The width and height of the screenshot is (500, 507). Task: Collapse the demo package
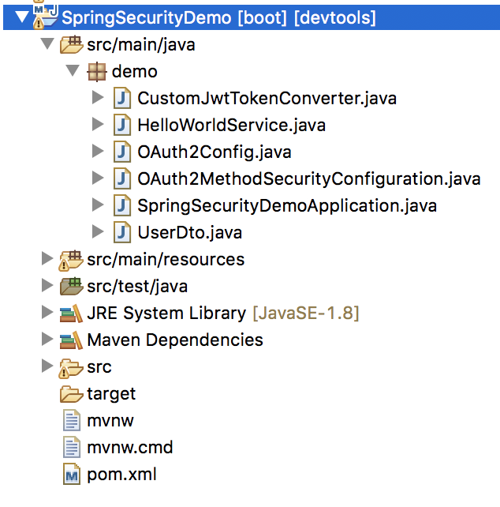(x=73, y=70)
